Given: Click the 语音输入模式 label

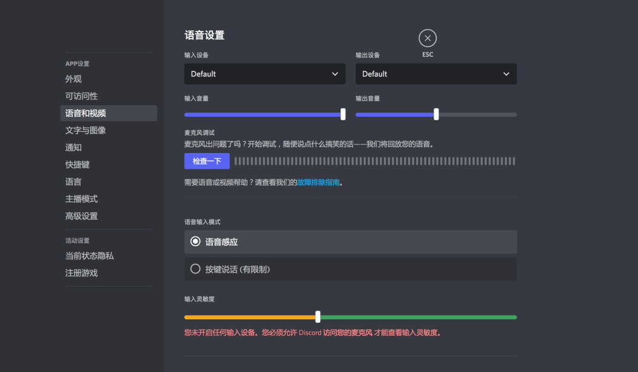Looking at the screenshot, I should point(202,222).
